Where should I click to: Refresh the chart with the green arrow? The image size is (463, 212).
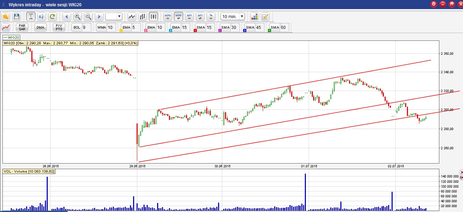pyautogui.click(x=52, y=16)
